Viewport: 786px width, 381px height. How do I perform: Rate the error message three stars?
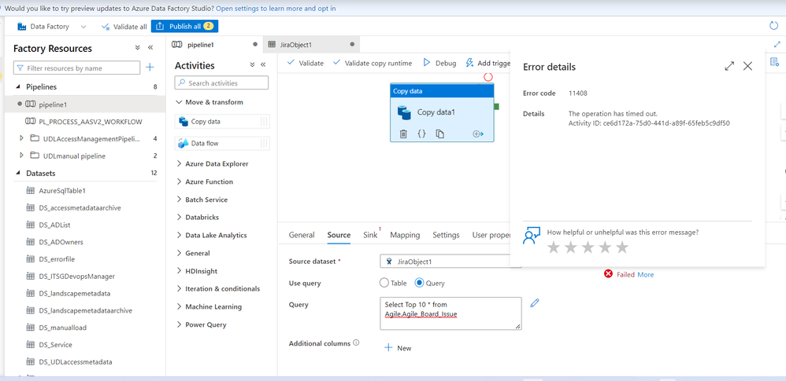588,247
